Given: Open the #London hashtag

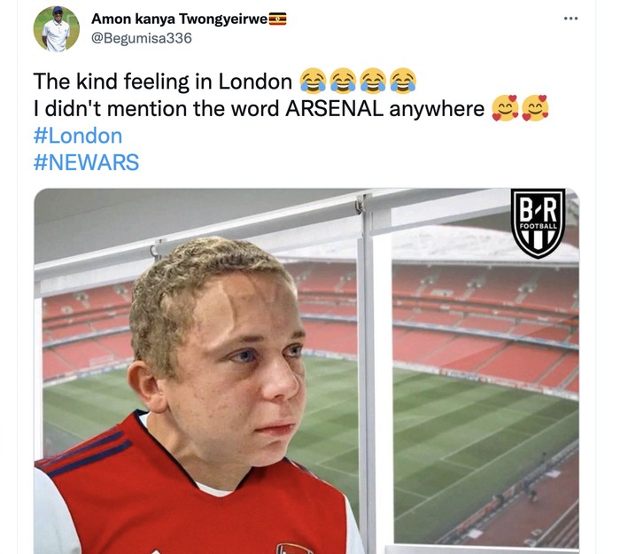Looking at the screenshot, I should click(x=78, y=136).
